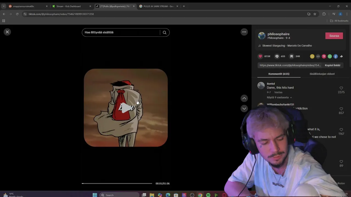Share the video to Facebook
The image size is (351, 197).
[336, 56]
